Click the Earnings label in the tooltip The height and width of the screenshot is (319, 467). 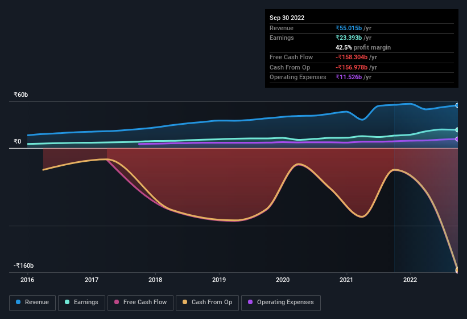coord(282,38)
